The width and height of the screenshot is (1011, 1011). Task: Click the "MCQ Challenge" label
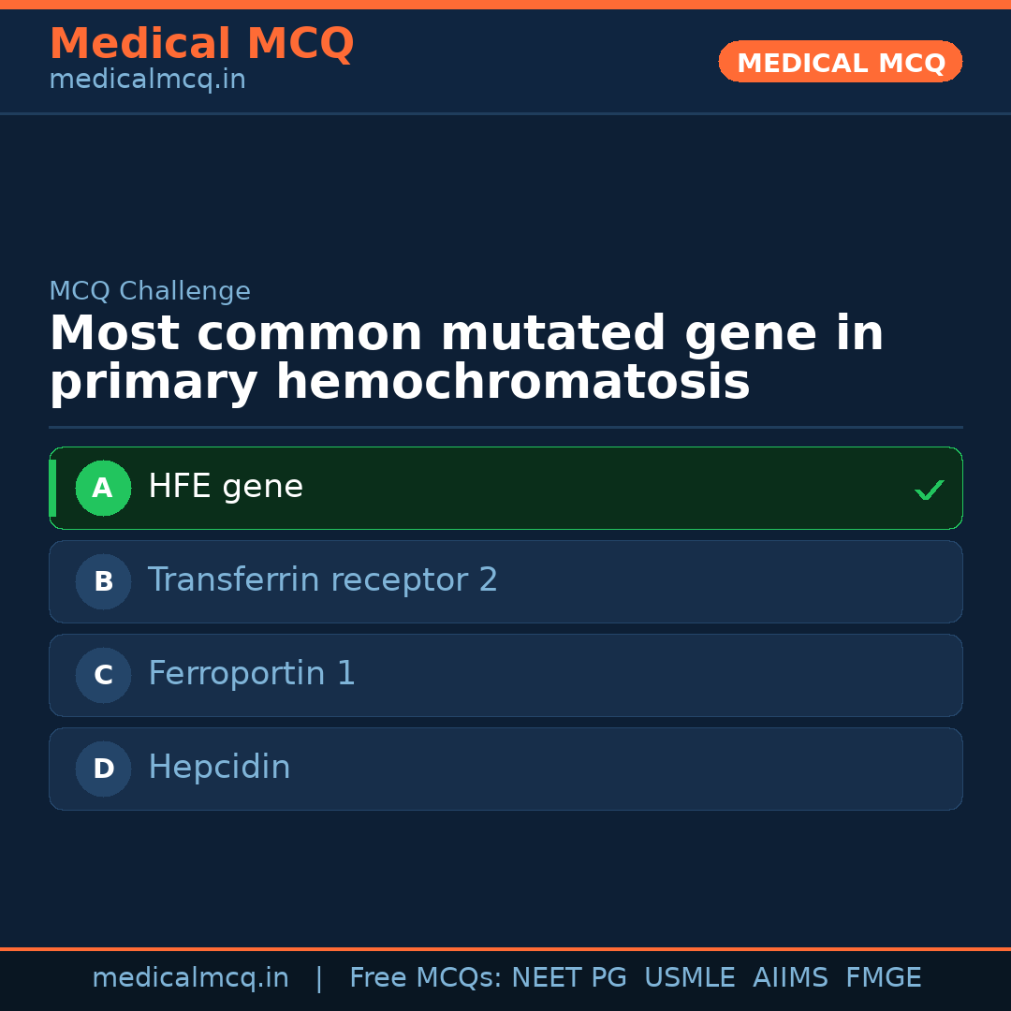coord(150,291)
